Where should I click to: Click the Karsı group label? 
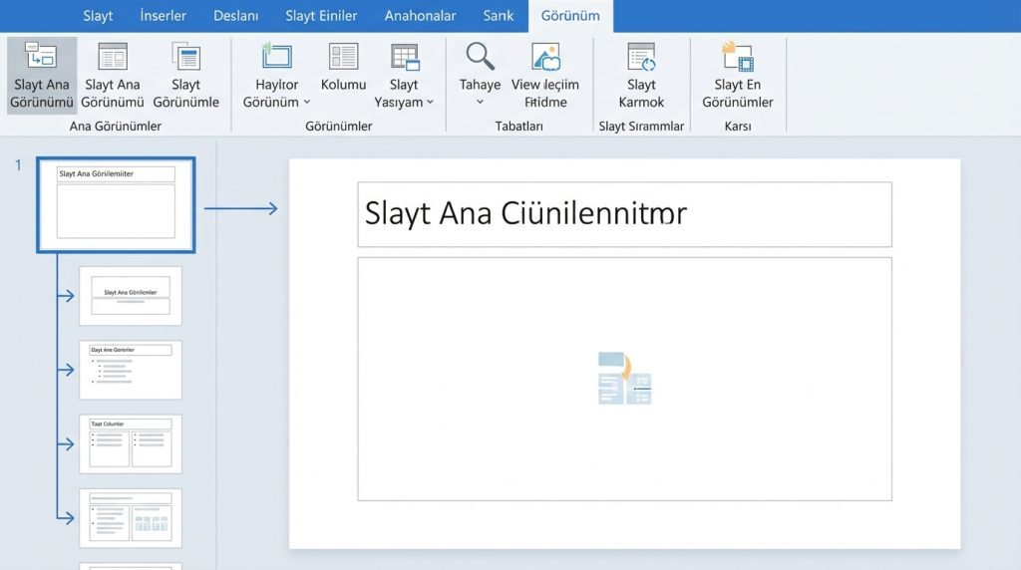coord(738,127)
